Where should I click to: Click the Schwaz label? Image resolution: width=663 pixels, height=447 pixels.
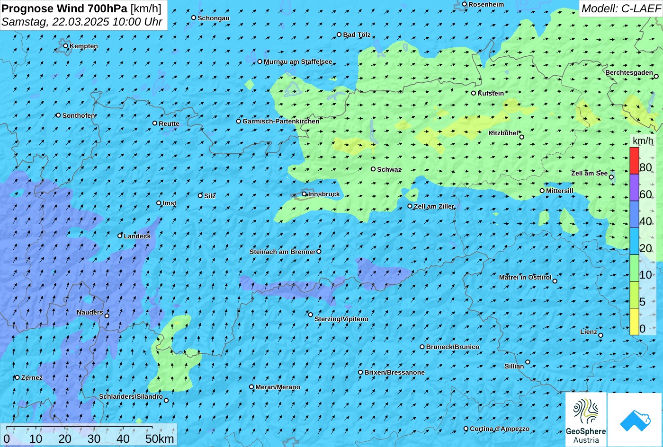pyautogui.click(x=389, y=169)
